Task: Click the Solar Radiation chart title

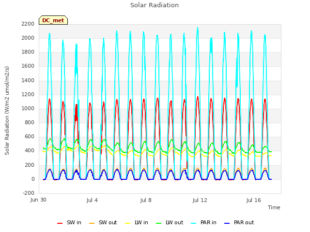Action: tap(155, 5)
